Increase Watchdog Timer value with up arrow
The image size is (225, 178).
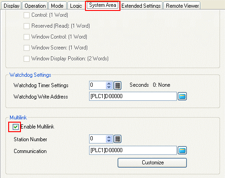(x=109, y=84)
